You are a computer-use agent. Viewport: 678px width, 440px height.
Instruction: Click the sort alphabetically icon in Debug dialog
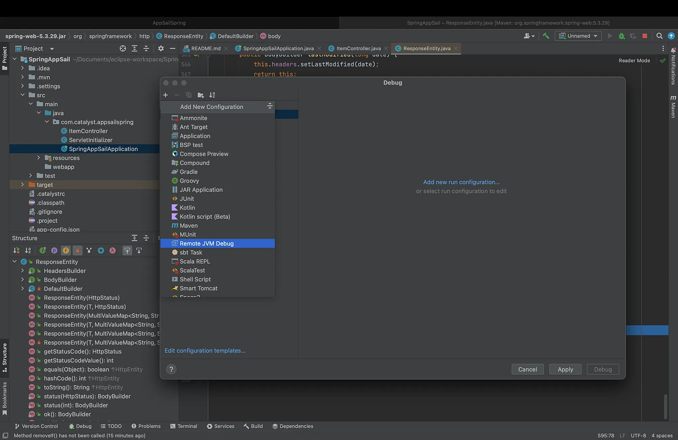(212, 95)
